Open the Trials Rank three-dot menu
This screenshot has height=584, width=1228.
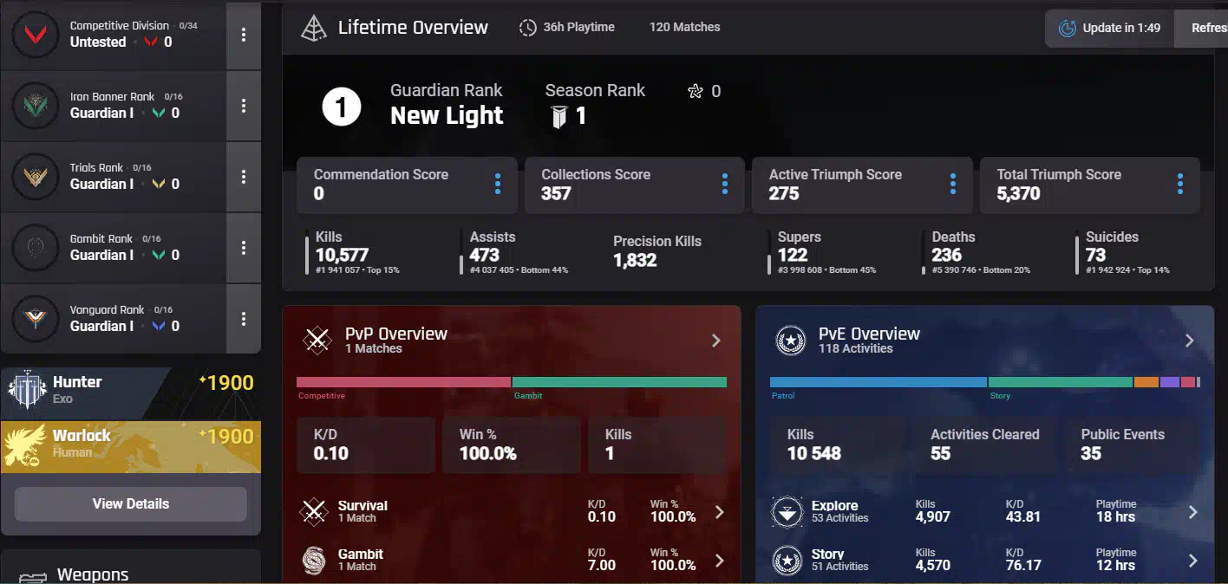click(244, 177)
